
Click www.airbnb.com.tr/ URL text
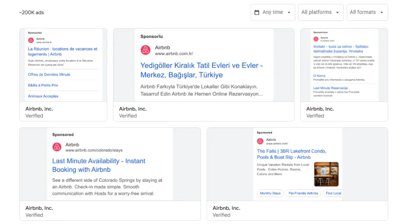tap(174, 54)
